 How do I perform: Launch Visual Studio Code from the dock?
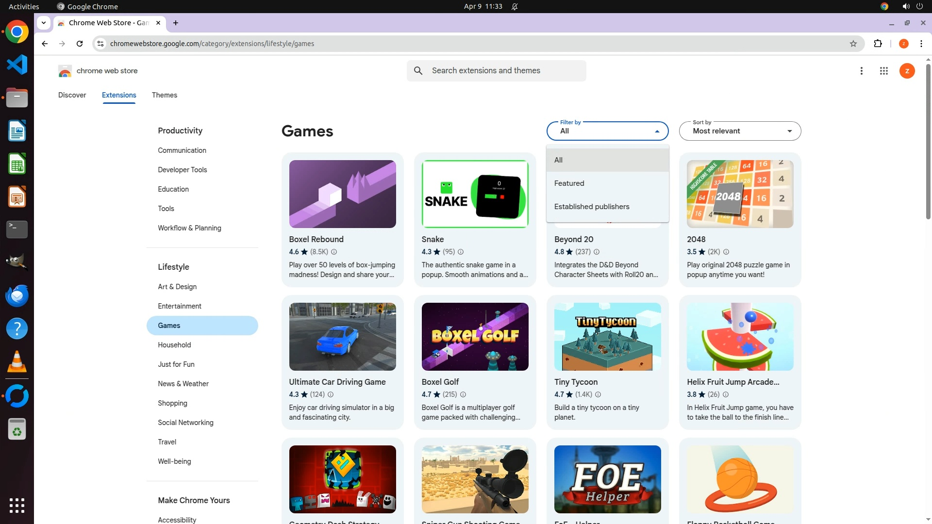pos(17,65)
